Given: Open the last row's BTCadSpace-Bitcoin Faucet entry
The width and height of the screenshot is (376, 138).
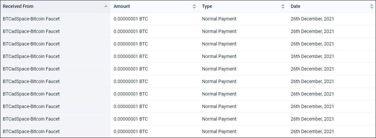Looking at the screenshot, I should [31, 131].
